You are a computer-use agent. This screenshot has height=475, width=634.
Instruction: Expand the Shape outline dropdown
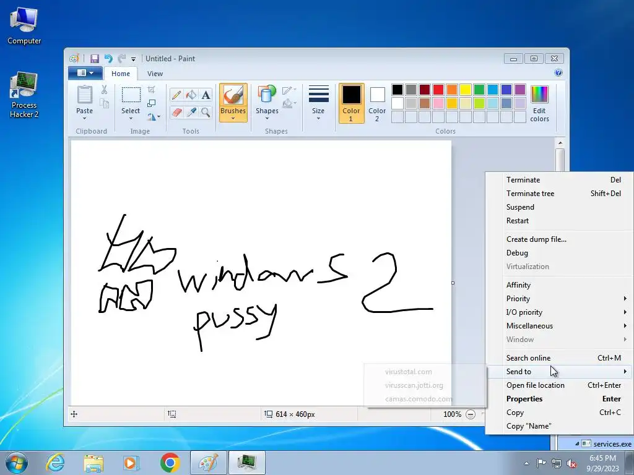coord(290,90)
